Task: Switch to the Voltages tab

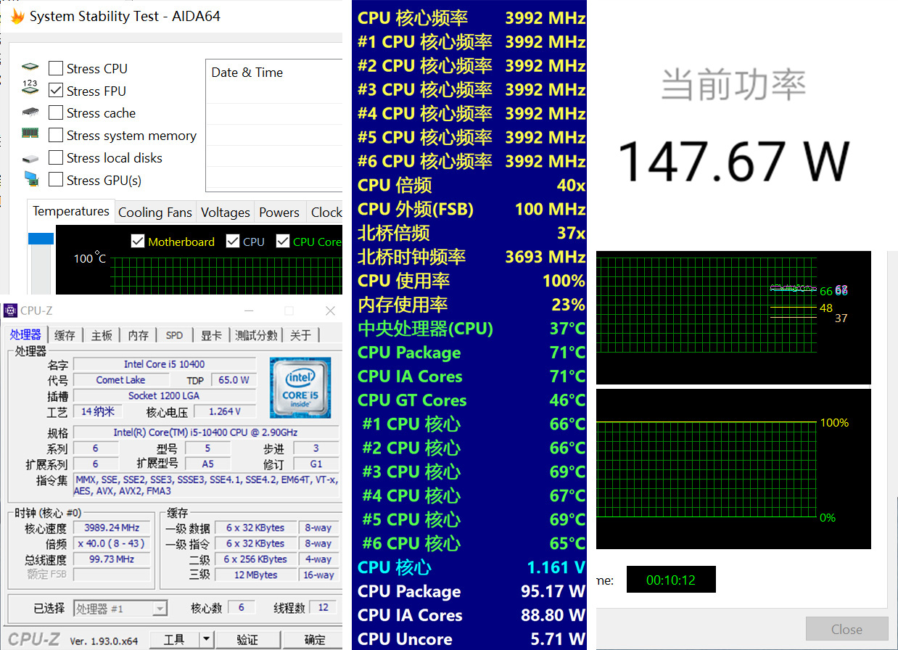Action: 225,213
